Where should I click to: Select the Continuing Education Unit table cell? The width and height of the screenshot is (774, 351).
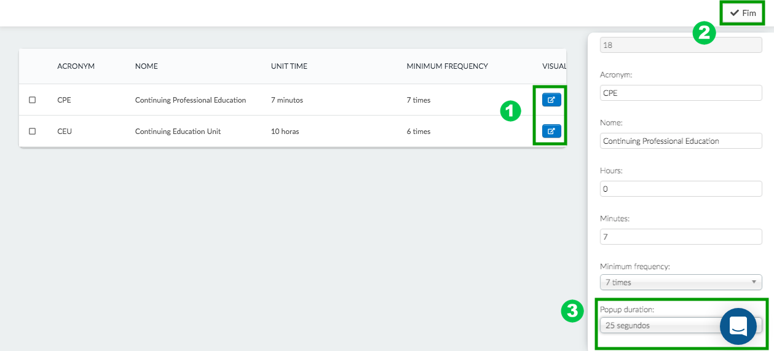click(178, 132)
